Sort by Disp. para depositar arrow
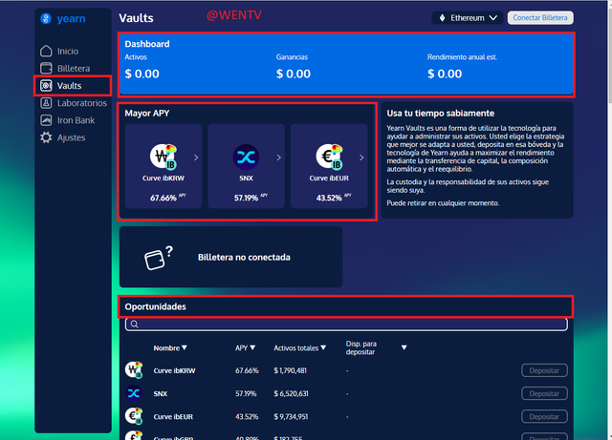 click(404, 347)
